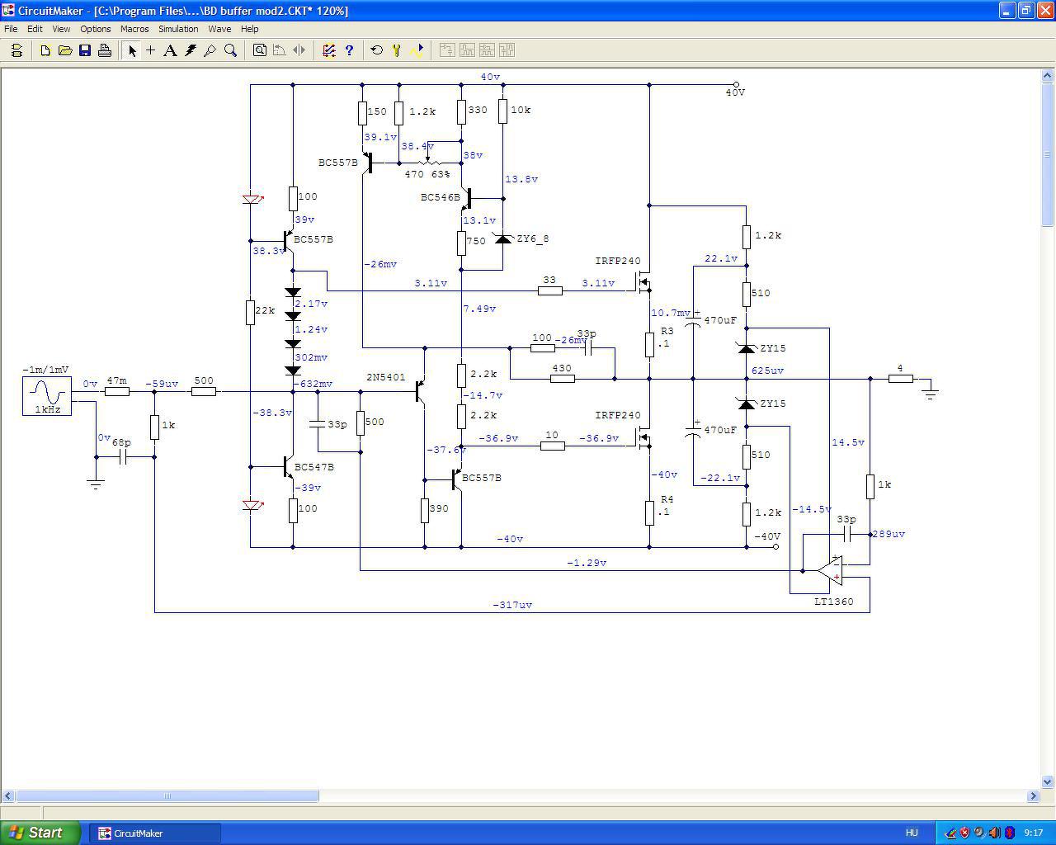Click the scroll up arrow

[x=1049, y=75]
